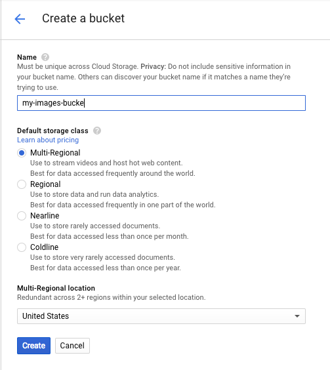The height and width of the screenshot is (370, 330).
Task: Pick the Coldline radio button
Action: [x=22, y=247]
